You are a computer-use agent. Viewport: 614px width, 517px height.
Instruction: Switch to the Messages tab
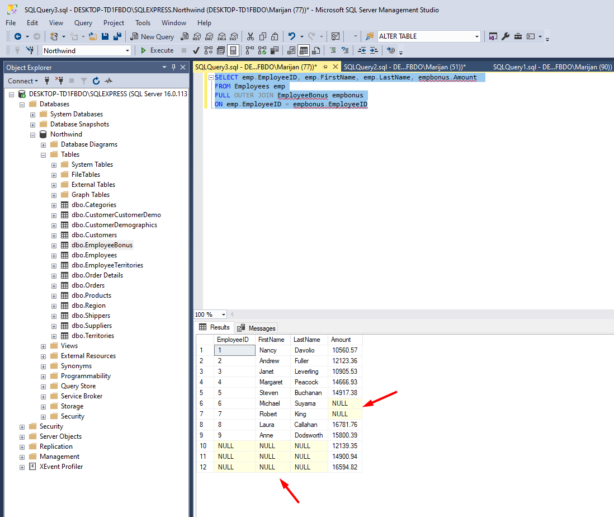click(x=257, y=328)
